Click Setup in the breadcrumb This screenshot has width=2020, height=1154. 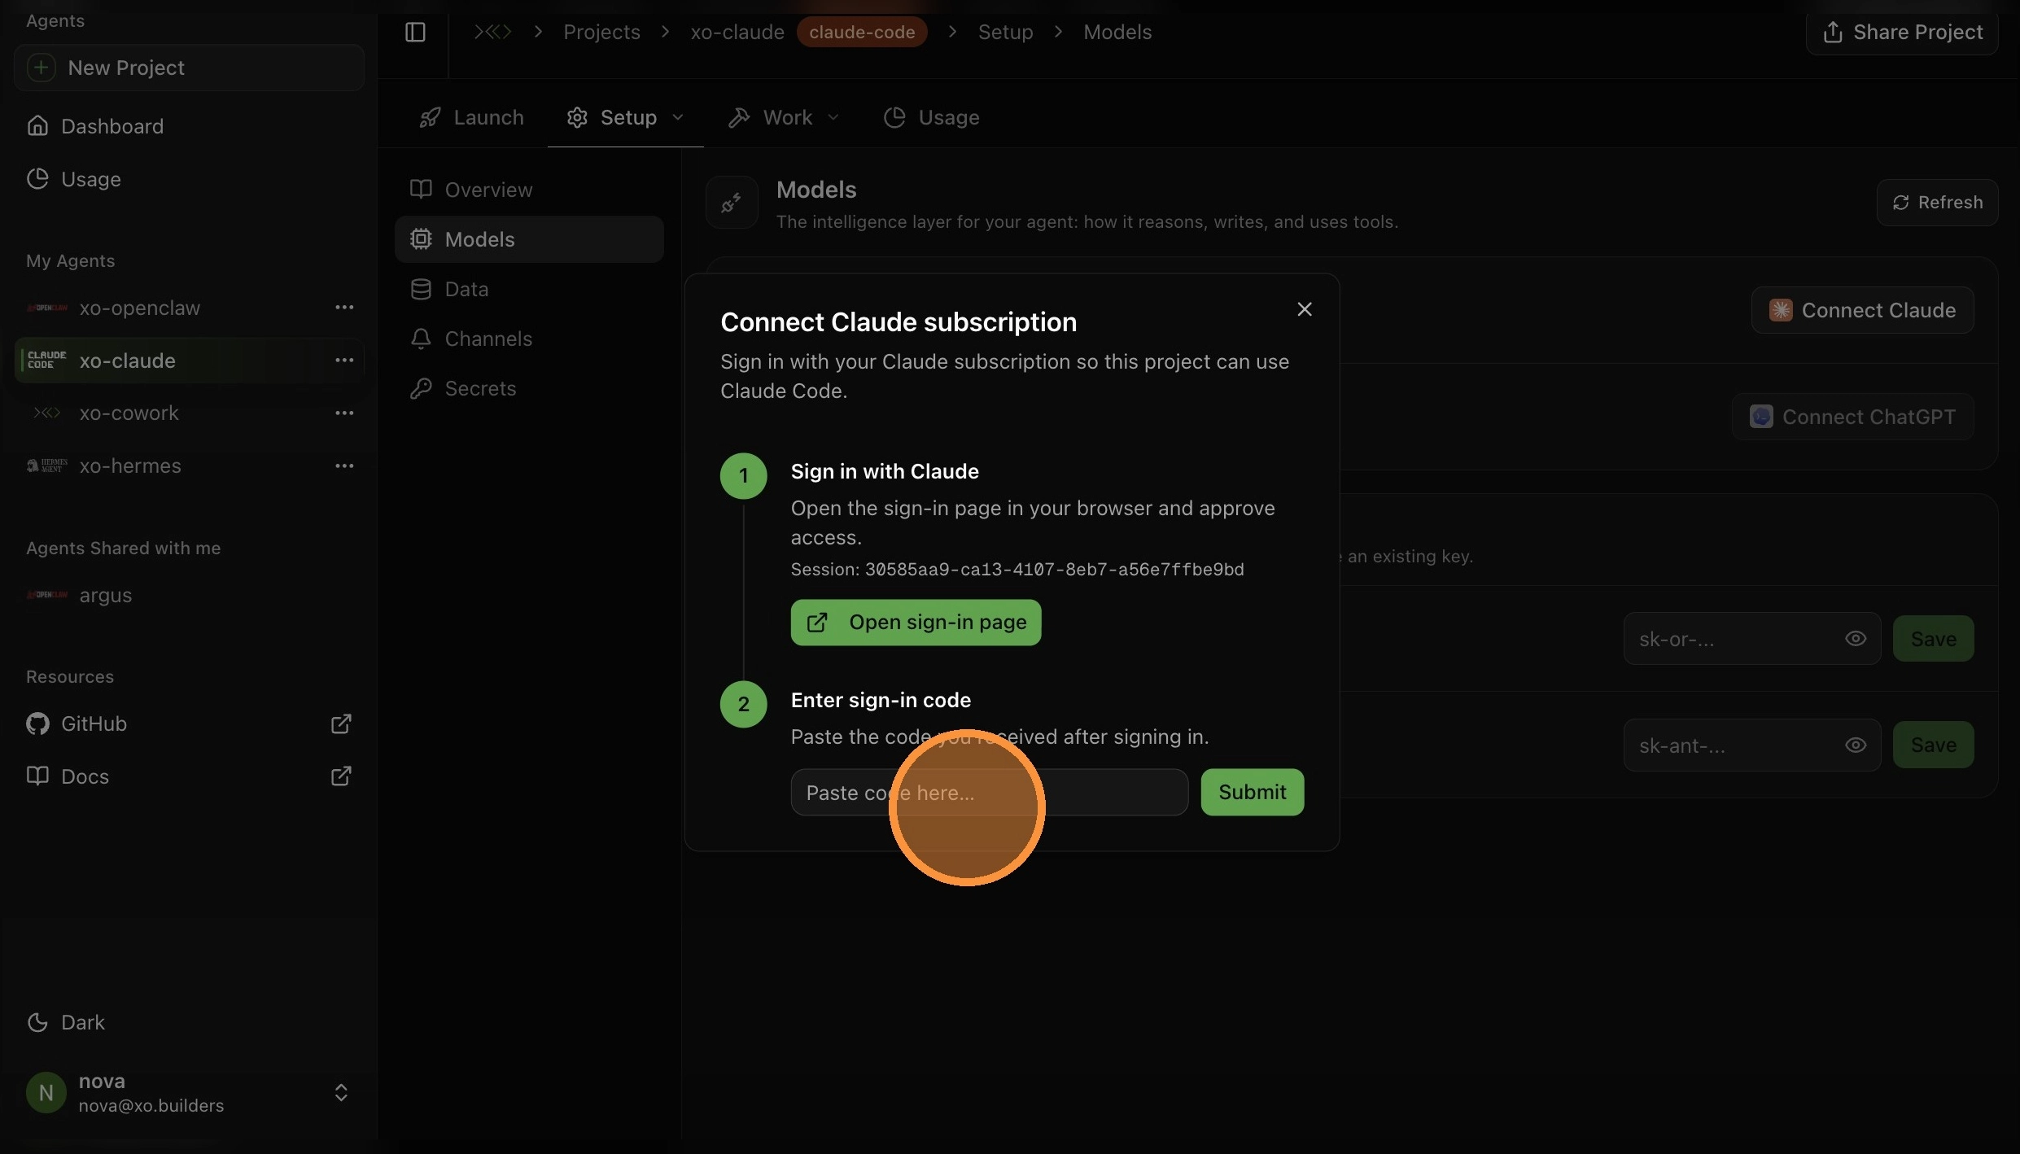coord(1005,32)
